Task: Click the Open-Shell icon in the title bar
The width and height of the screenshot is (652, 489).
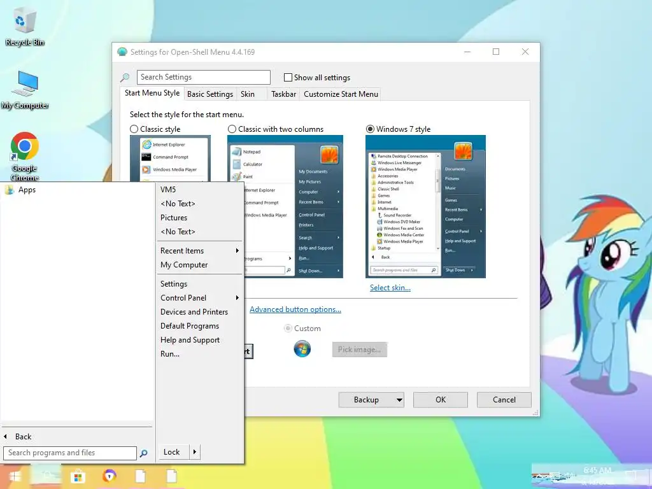Action: [122, 52]
